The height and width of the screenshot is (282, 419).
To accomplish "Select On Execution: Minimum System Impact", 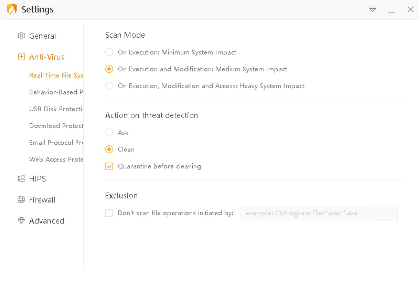I will [x=109, y=52].
